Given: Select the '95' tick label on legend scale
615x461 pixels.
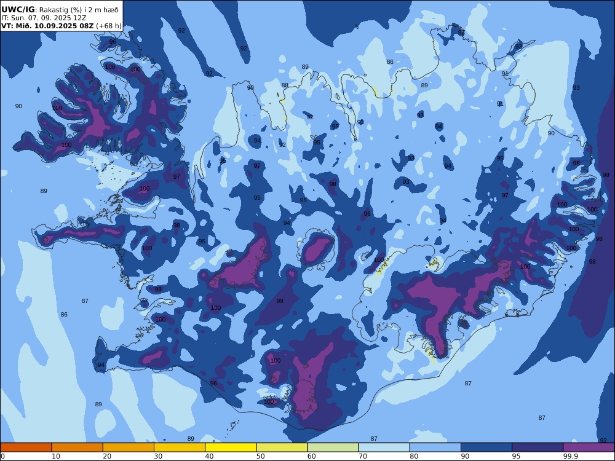Looking at the screenshot, I should pos(516,456).
